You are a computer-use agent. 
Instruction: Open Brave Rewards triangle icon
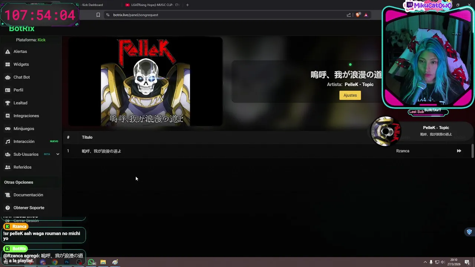tap(366, 15)
